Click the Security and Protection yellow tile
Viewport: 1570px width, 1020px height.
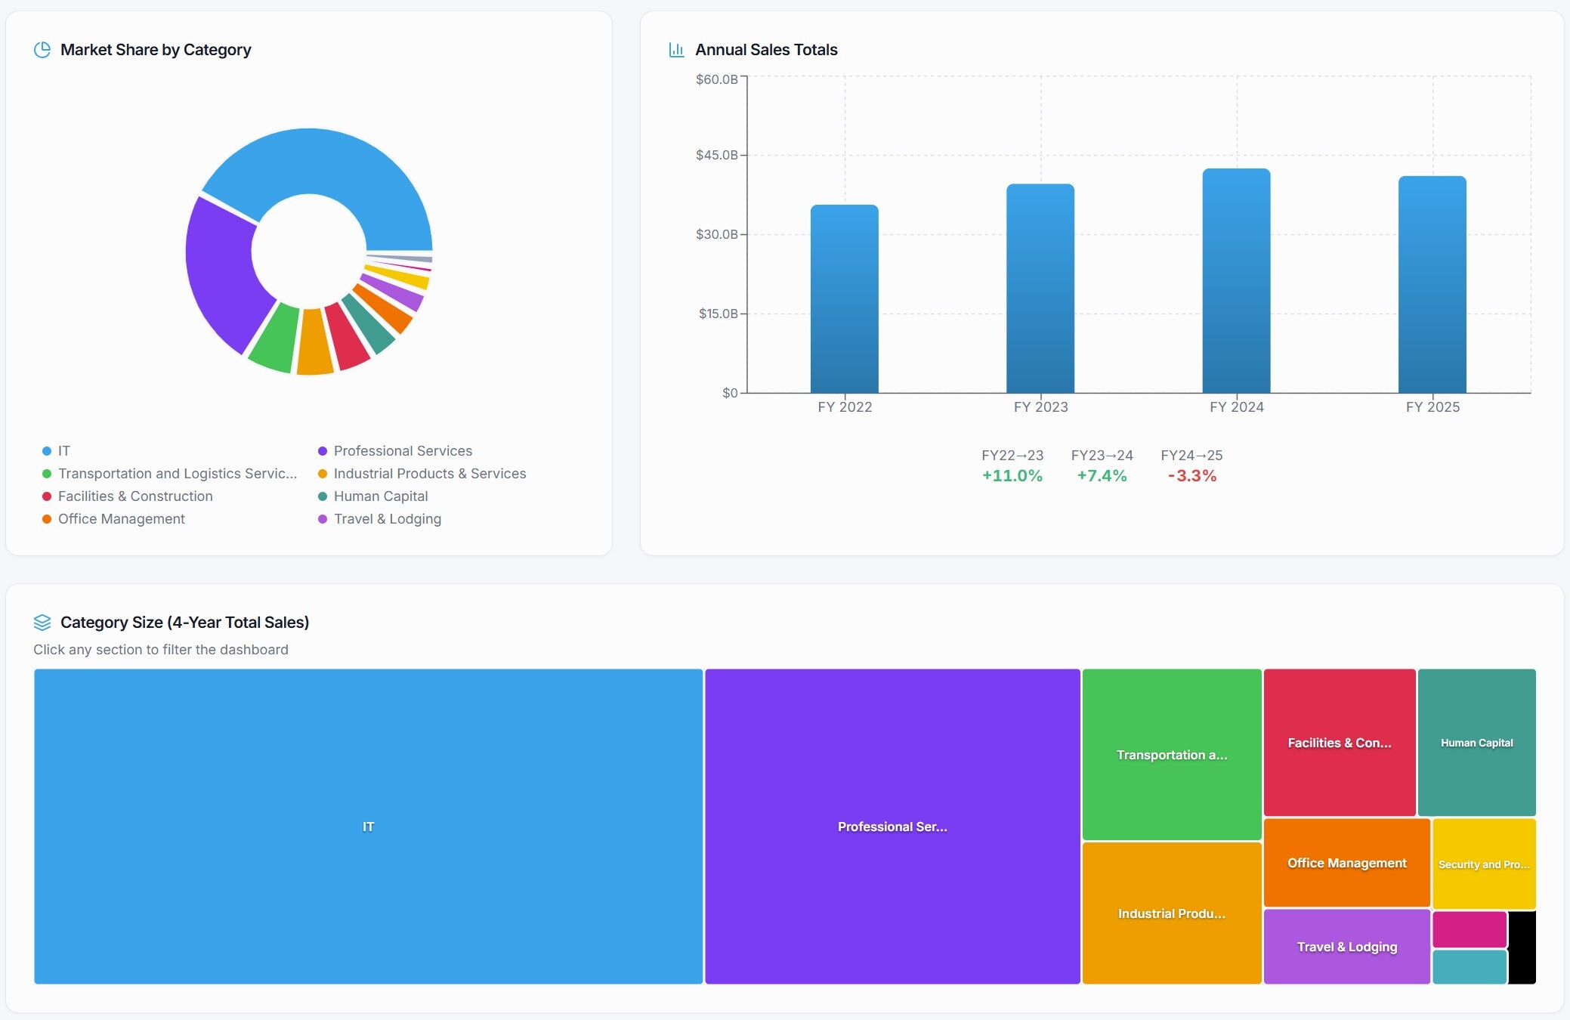coord(1483,864)
